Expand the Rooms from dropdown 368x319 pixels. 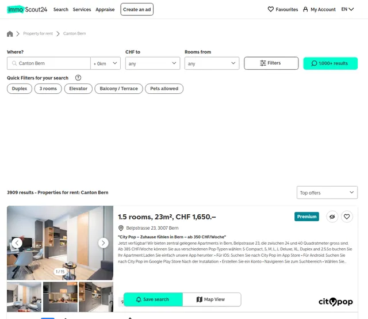212,63
